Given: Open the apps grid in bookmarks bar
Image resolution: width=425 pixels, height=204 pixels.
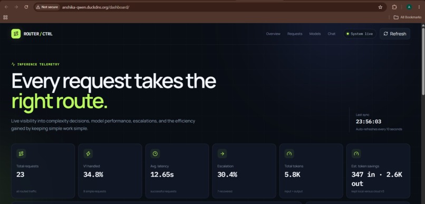Looking at the screenshot, I should pyautogui.click(x=5, y=17).
